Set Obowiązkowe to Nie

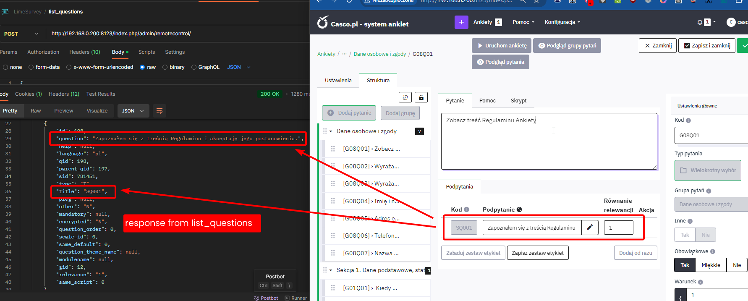(737, 265)
